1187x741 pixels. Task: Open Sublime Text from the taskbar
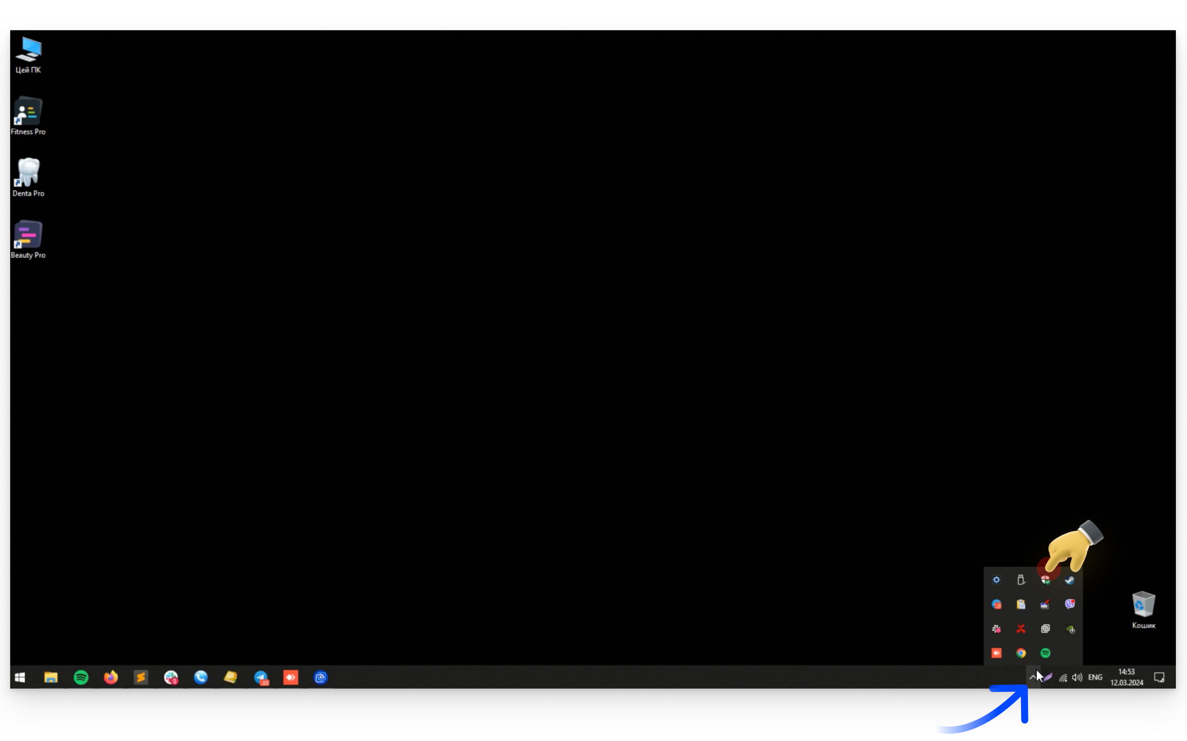[x=141, y=677]
